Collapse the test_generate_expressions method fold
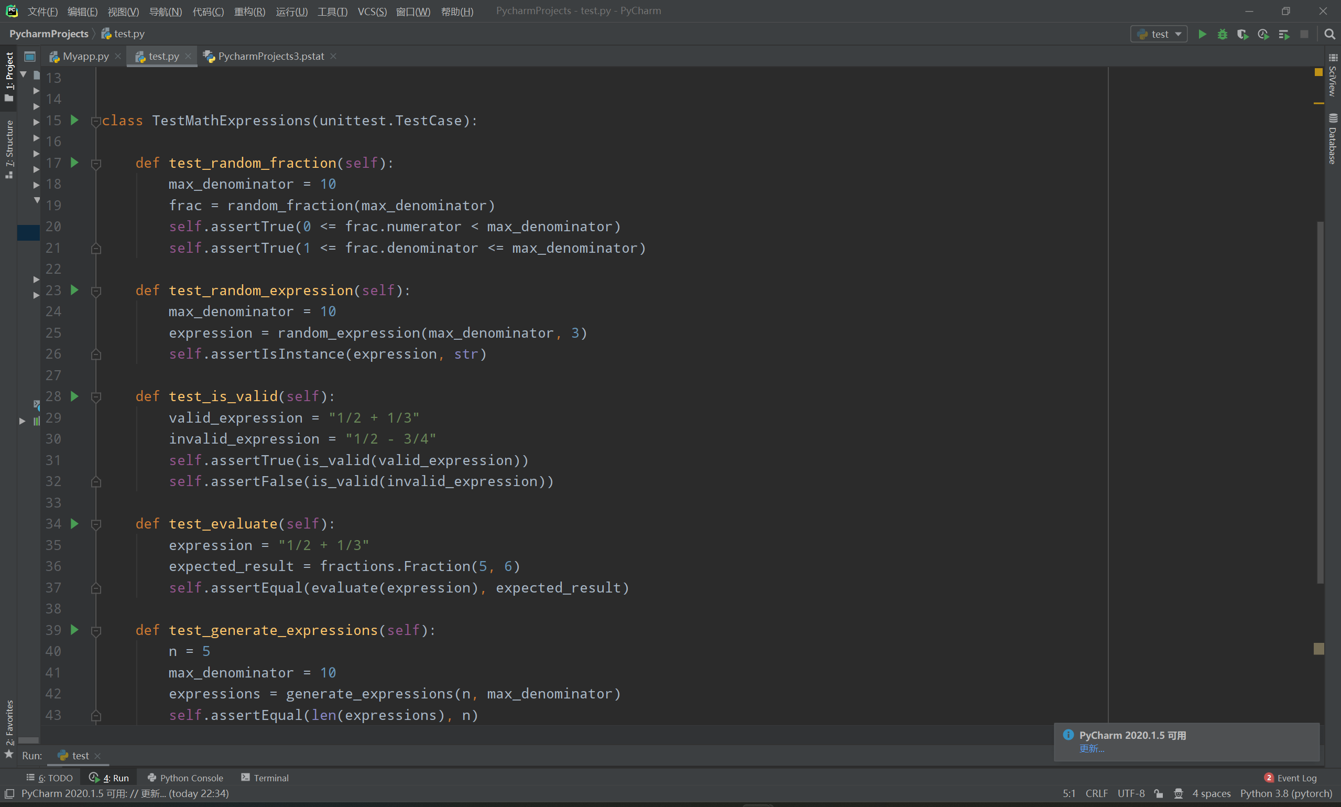1341x807 pixels. click(96, 631)
